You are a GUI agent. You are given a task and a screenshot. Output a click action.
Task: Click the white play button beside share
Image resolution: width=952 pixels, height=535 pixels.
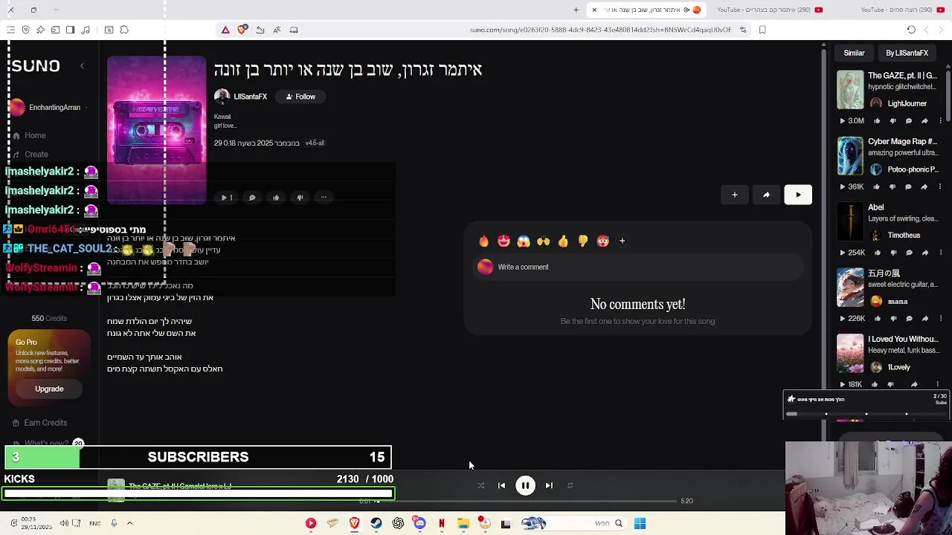pyautogui.click(x=798, y=195)
